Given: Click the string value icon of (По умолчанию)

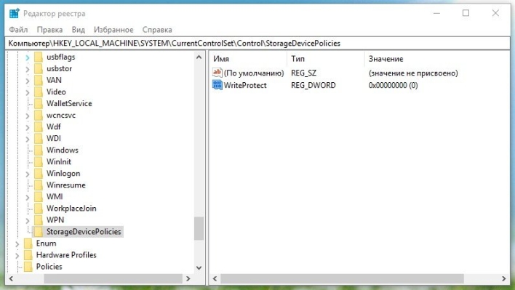Looking at the screenshot, I should pos(217,73).
